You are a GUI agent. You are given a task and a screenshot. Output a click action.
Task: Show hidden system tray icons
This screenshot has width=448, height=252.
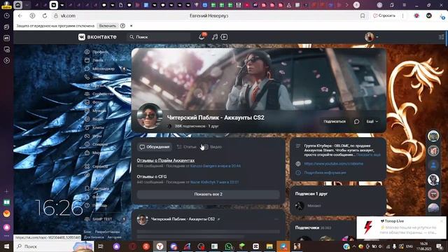click(354, 246)
